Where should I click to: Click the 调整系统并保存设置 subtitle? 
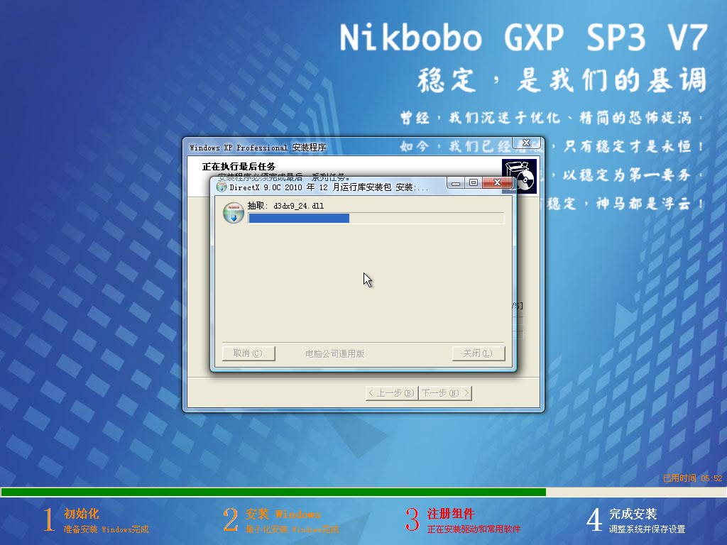click(647, 529)
